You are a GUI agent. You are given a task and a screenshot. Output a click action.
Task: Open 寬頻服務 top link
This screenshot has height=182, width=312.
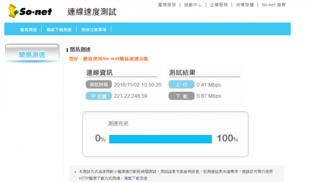tap(167, 5)
